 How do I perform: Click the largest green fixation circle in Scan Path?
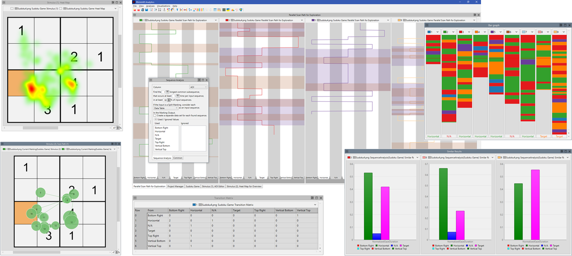pyautogui.click(x=71, y=221)
